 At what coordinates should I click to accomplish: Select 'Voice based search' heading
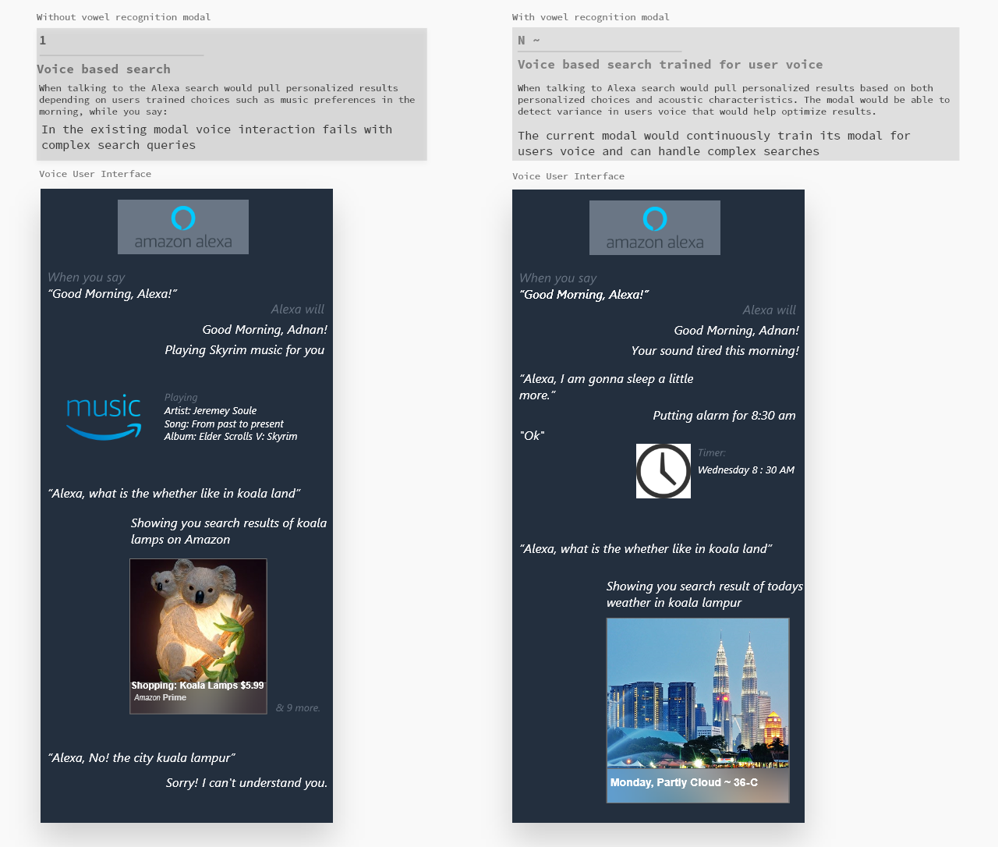[x=104, y=69]
